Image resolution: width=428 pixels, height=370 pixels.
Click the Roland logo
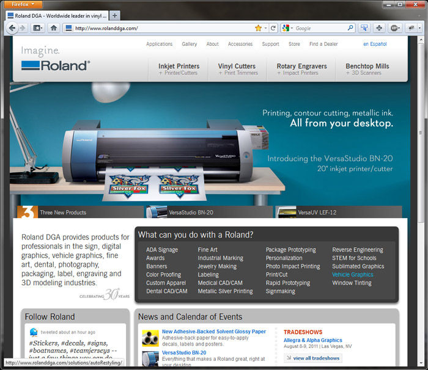tap(56, 65)
